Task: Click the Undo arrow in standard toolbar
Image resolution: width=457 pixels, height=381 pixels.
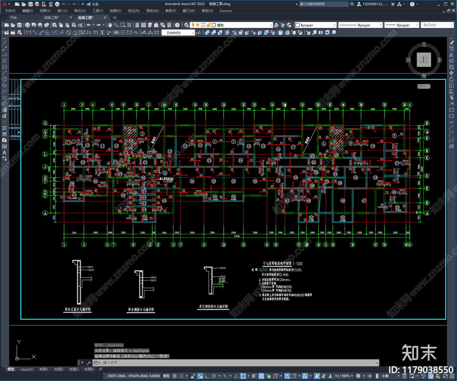Action: [89, 25]
